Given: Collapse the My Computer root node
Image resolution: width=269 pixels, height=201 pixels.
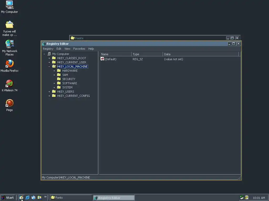Looking at the screenshot, I should [44, 54].
